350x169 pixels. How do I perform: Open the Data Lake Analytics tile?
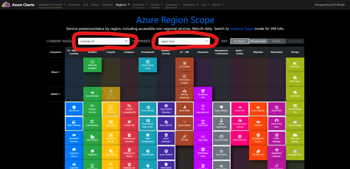(92, 65)
